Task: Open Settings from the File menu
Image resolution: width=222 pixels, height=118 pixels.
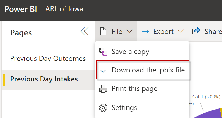Action: [x=124, y=107]
